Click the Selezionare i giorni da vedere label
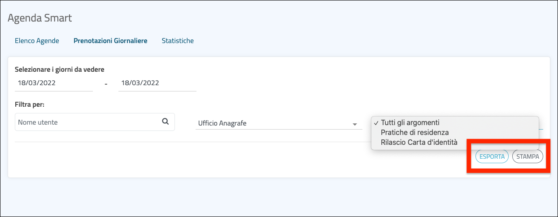This screenshot has height=217, width=558. point(60,69)
